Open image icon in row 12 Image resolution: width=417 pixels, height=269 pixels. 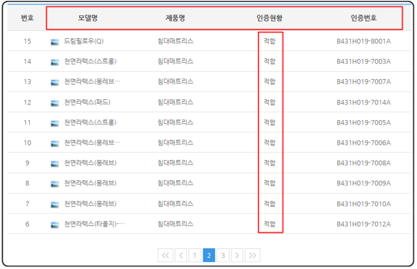point(54,103)
